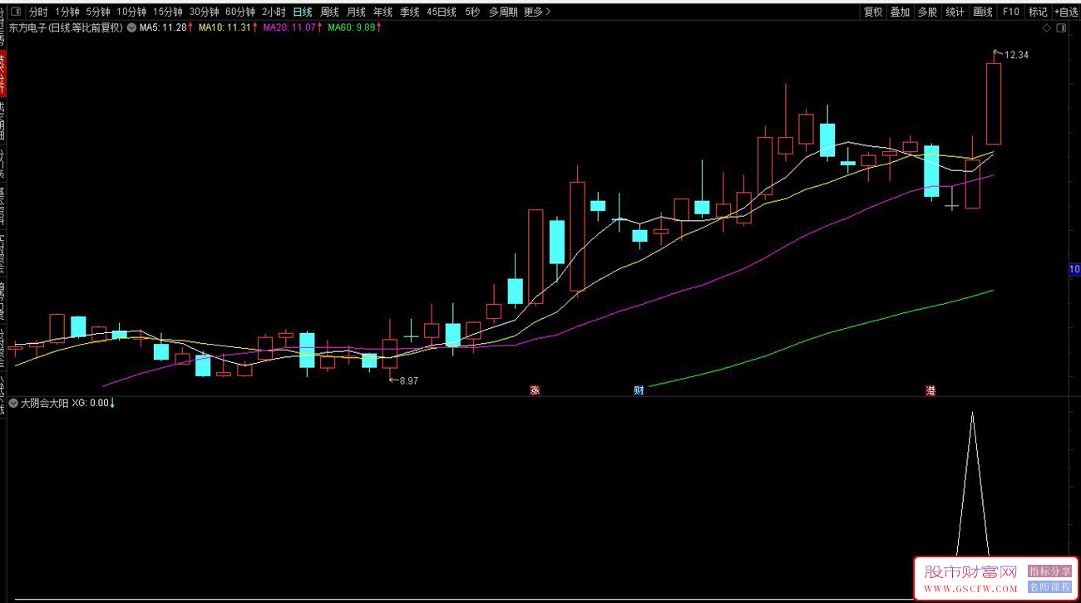Switch to 30分钟 period
Screen dimensions: 1081x603
click(205, 12)
